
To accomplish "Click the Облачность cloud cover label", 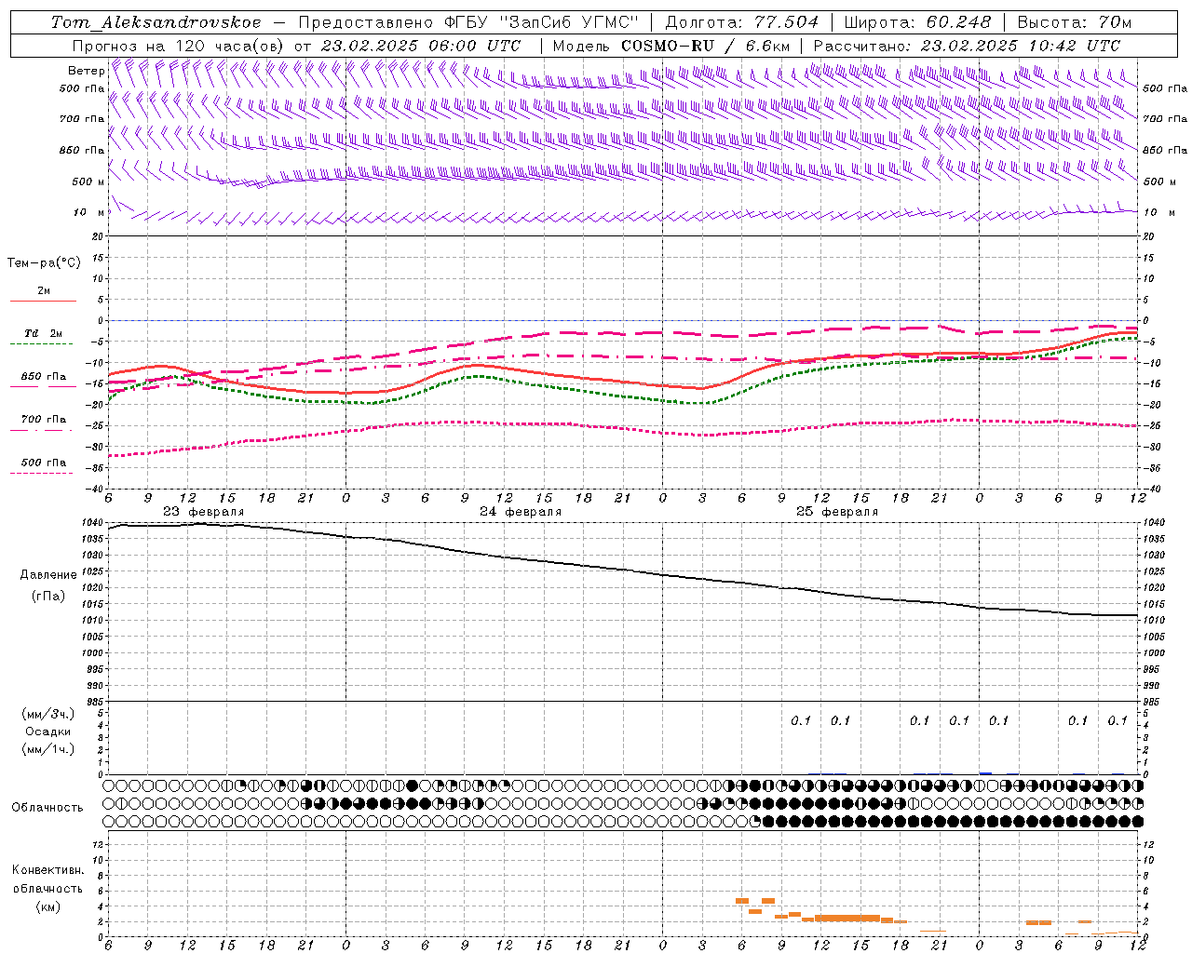I will tap(47, 808).
